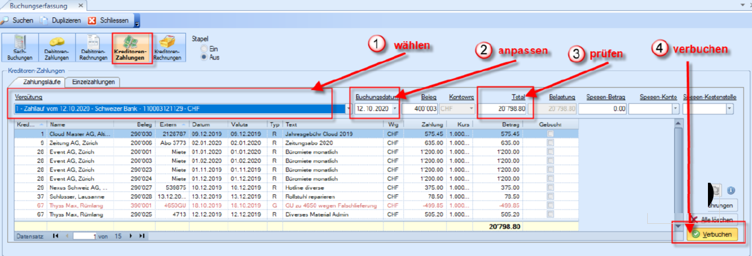The height and width of the screenshot is (256, 752).
Task: Select the Zahlungsläufe tab
Action: [40, 82]
